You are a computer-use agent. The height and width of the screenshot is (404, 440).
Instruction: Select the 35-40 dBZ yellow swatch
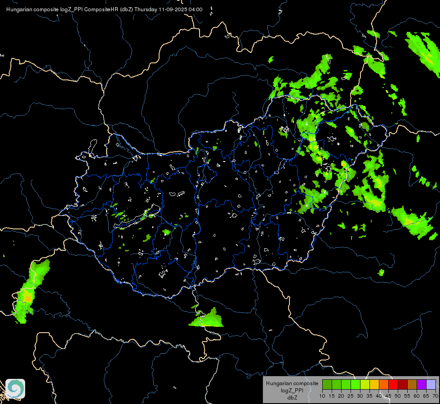pyautogui.click(x=374, y=384)
